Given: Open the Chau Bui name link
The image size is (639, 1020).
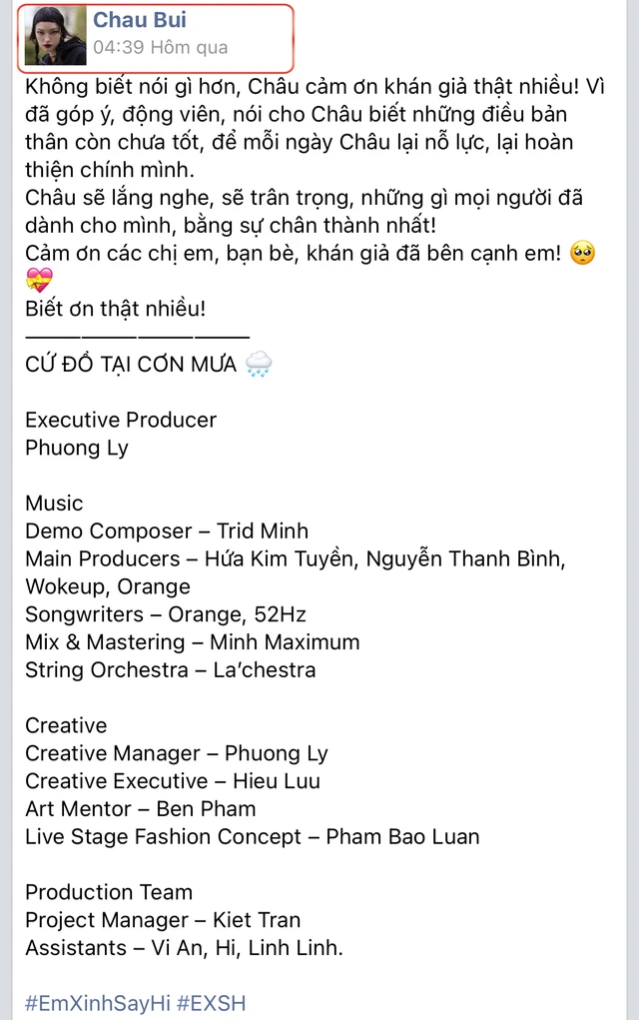Looking at the screenshot, I should [x=140, y=20].
